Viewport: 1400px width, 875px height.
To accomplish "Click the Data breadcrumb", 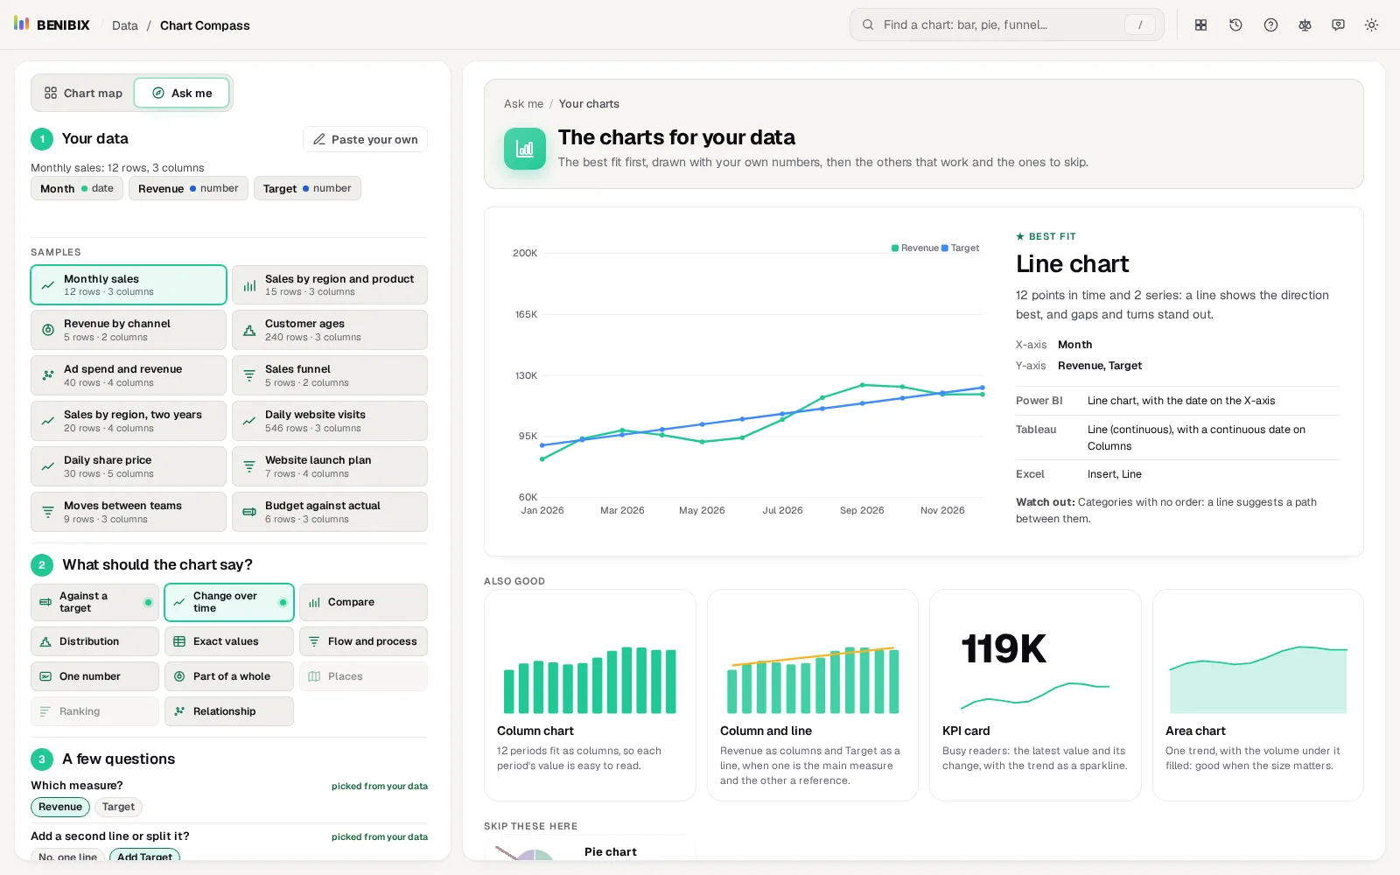I will pyautogui.click(x=125, y=25).
